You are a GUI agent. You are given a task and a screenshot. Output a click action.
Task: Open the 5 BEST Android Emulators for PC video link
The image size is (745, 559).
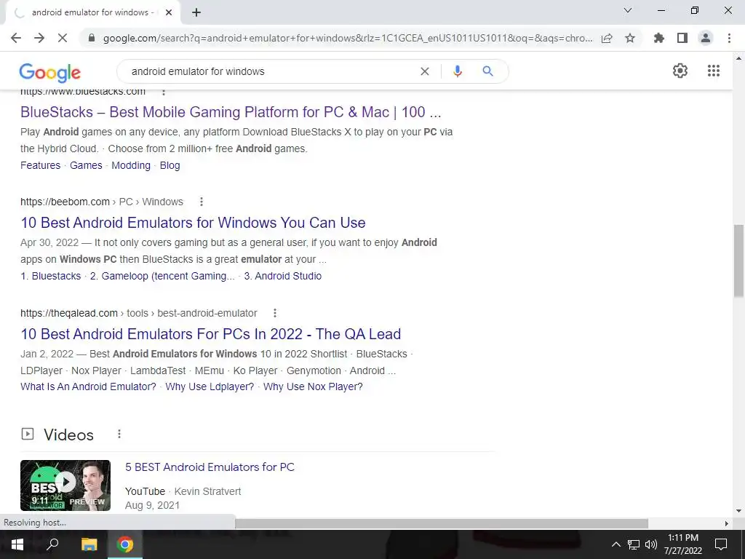coord(210,467)
